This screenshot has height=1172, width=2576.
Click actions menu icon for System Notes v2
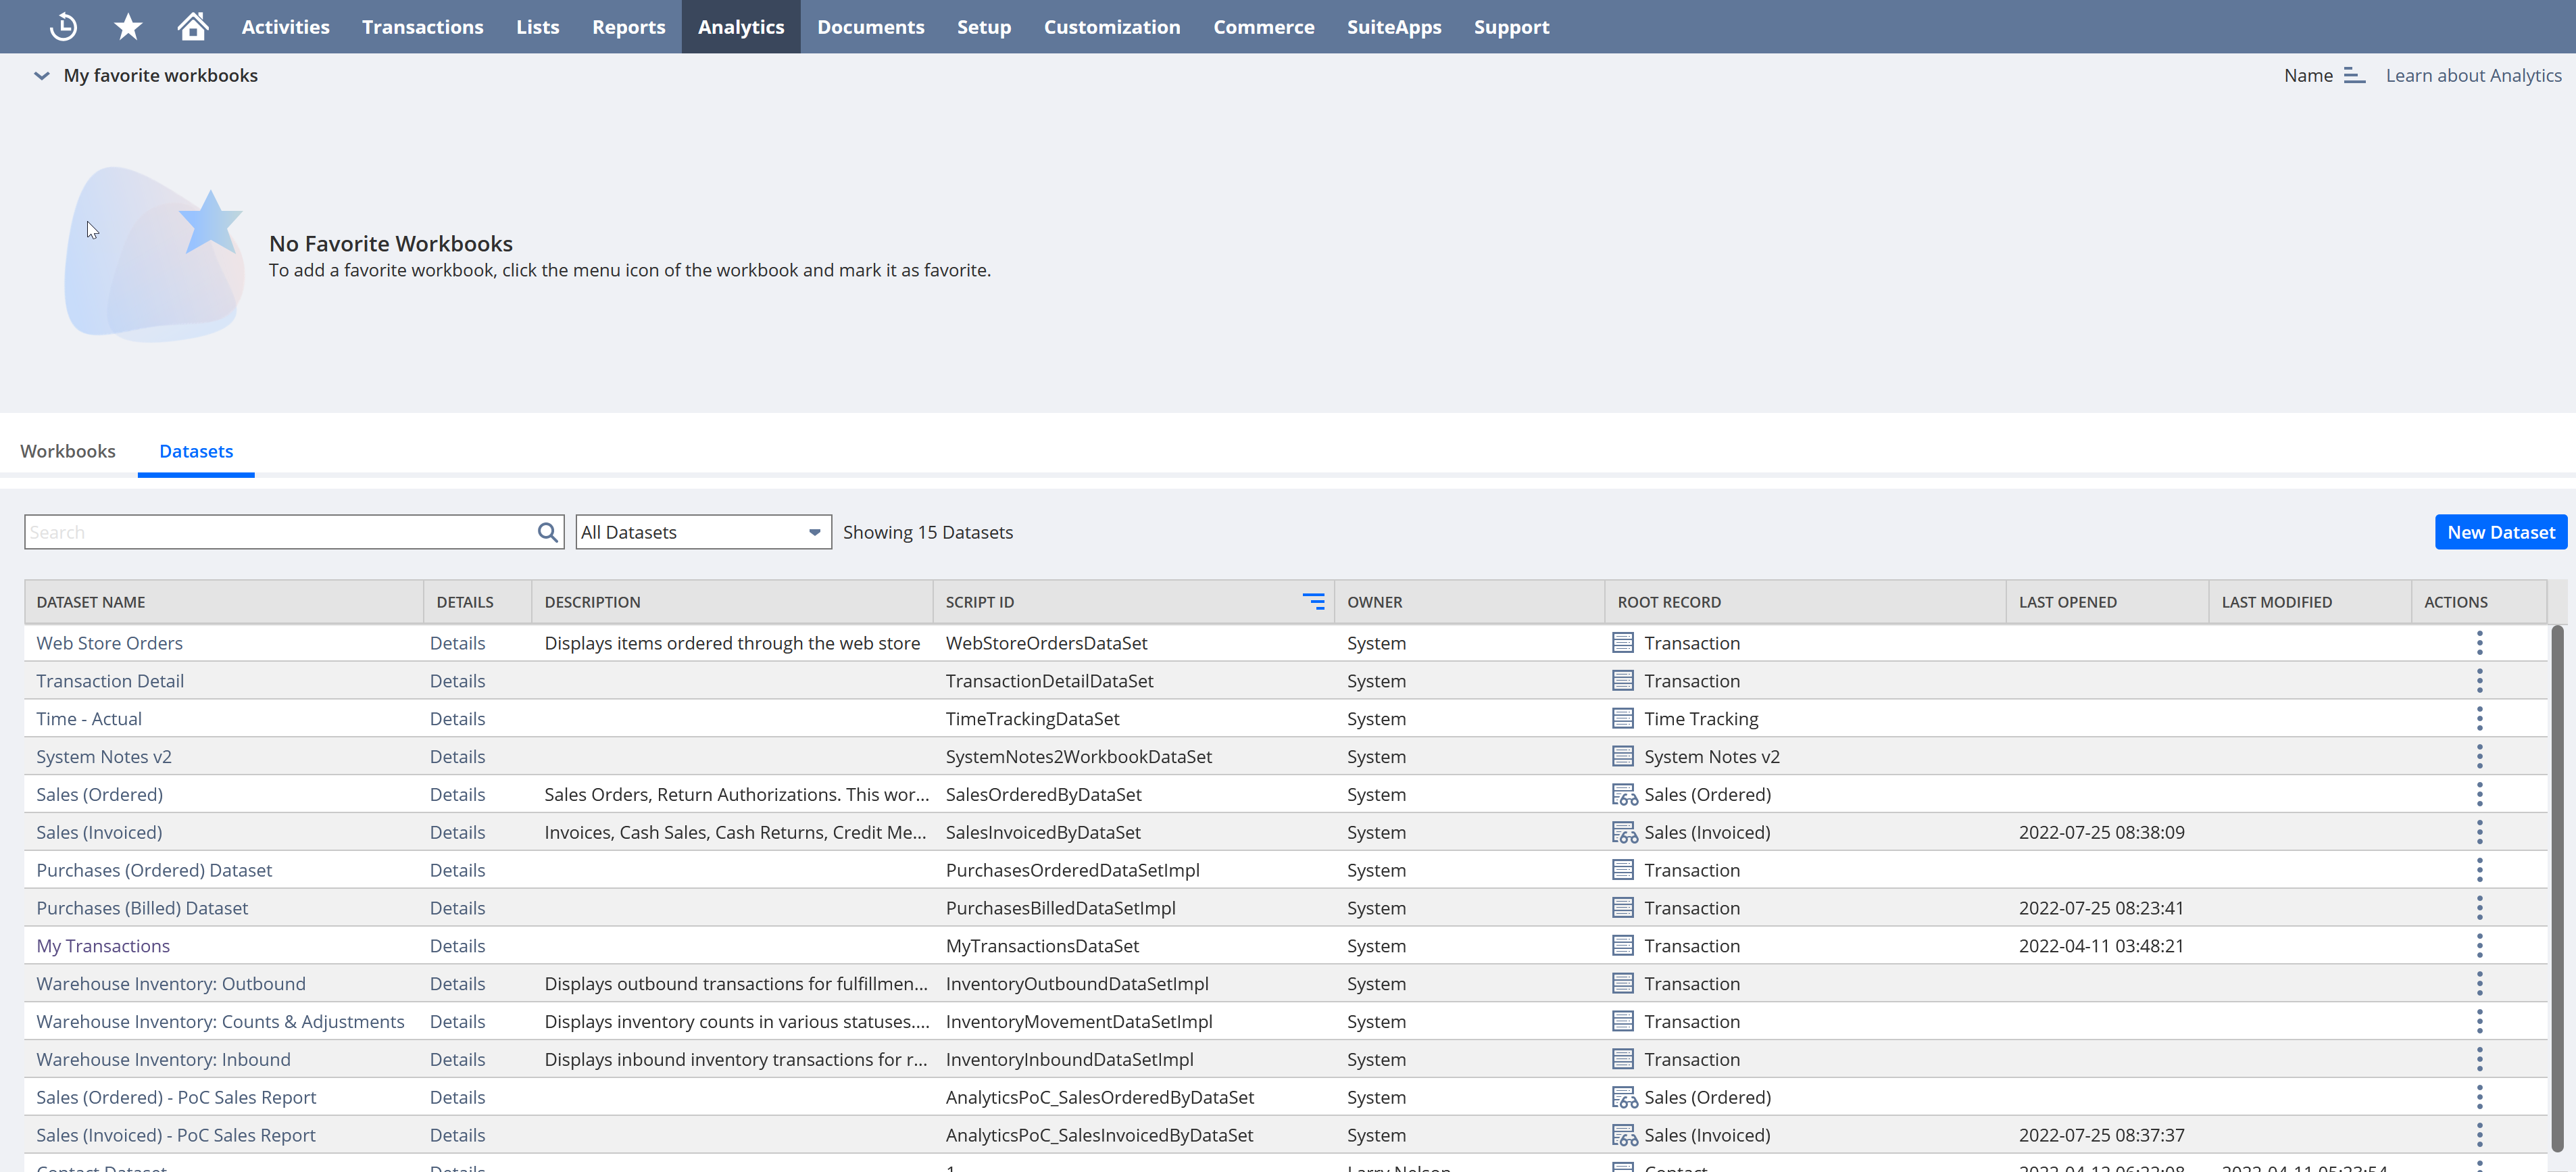2481,756
